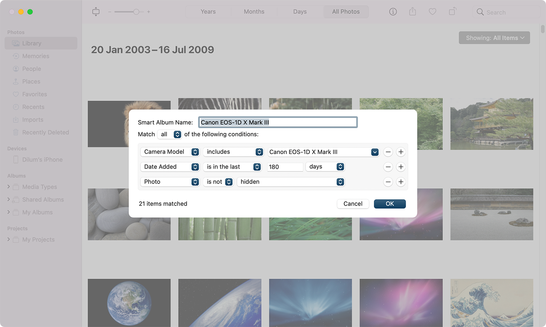Open the hidden value dropdown
Viewport: 546px width, 327px height.
pos(290,182)
